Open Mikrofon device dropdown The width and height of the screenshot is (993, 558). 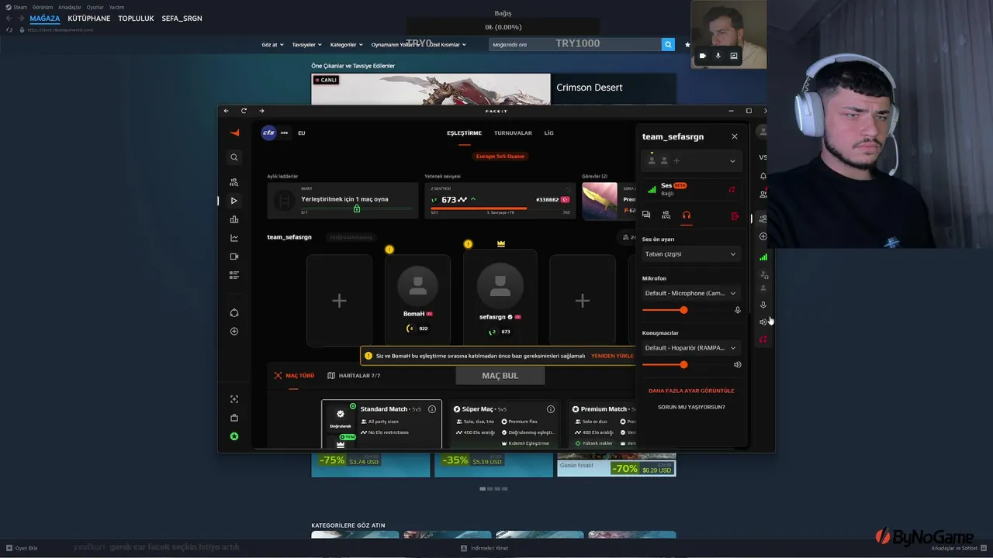coord(691,293)
